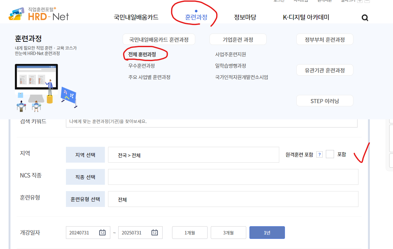
Task: Click the help question mark beside 원격훈련 포함
Action: click(x=319, y=154)
